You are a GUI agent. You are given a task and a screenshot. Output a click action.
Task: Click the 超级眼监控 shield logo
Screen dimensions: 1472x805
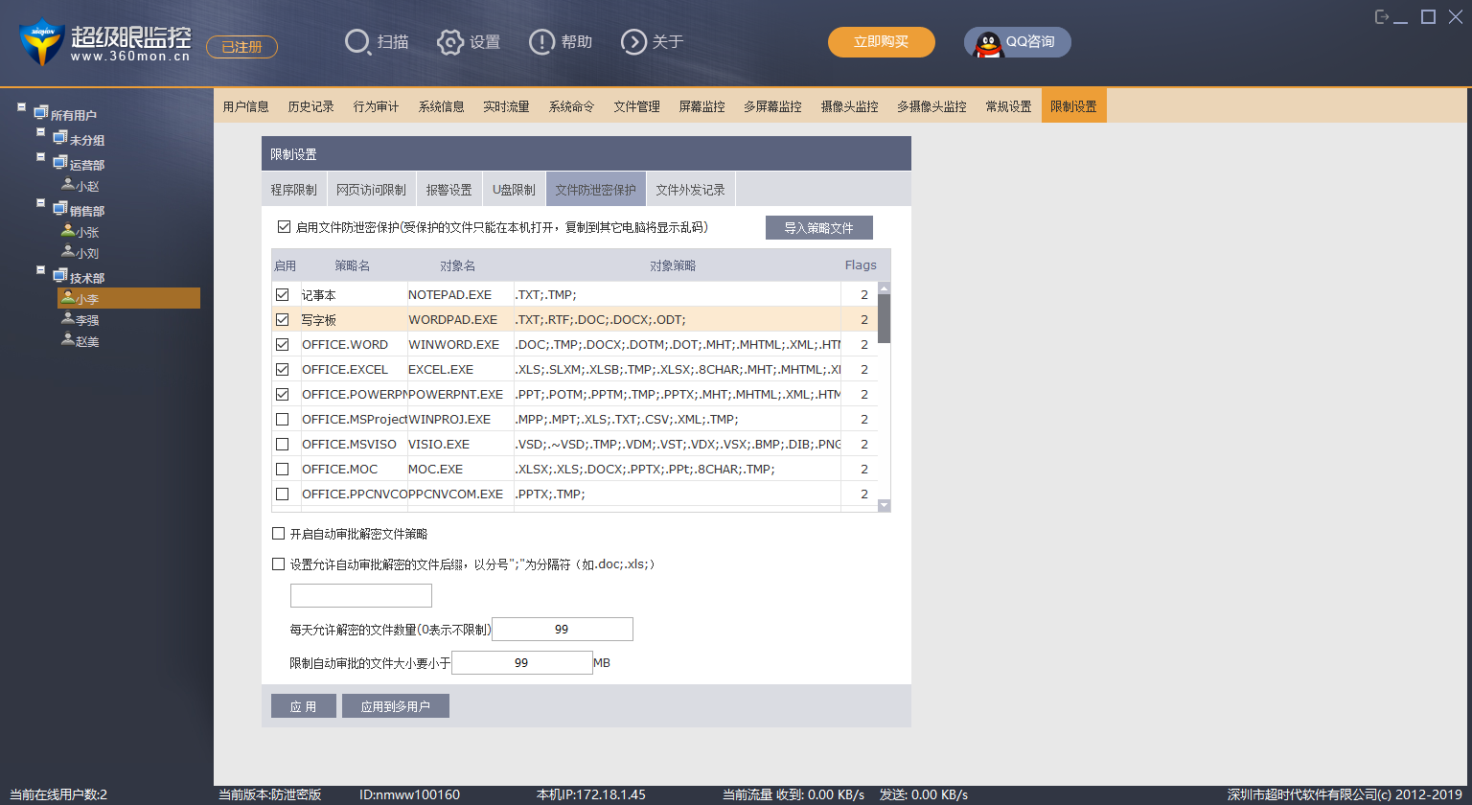pyautogui.click(x=40, y=41)
